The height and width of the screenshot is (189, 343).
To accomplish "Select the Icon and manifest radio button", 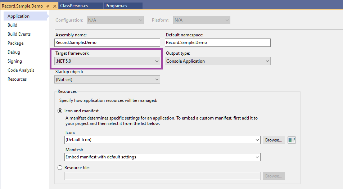I will 60,111.
